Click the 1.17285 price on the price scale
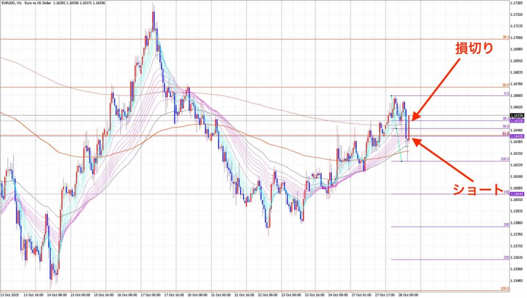 (x=517, y=3)
